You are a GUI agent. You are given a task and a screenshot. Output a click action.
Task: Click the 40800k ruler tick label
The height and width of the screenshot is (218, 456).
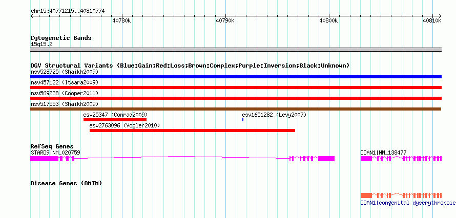point(328,20)
